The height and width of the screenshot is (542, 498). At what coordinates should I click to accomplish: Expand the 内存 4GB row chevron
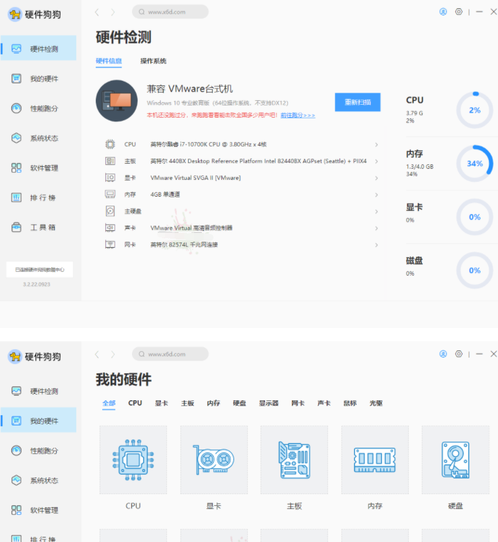tap(376, 195)
